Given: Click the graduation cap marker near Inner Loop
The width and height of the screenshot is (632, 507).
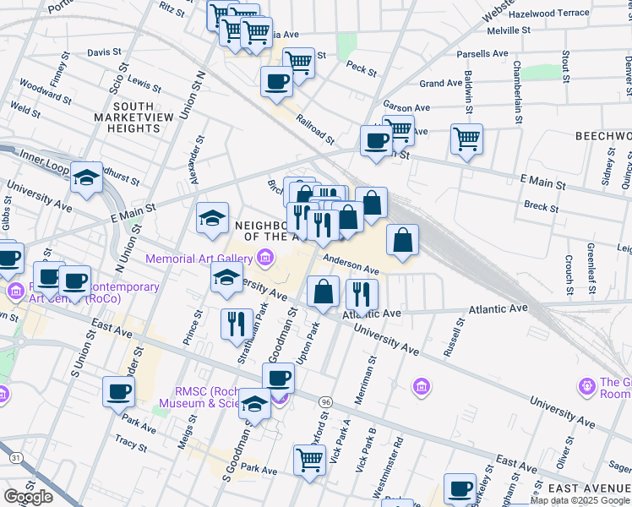Looking at the screenshot, I should 86,178.
